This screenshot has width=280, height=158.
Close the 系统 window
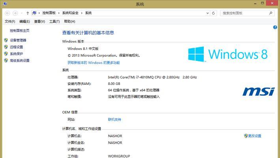click(272, 3)
